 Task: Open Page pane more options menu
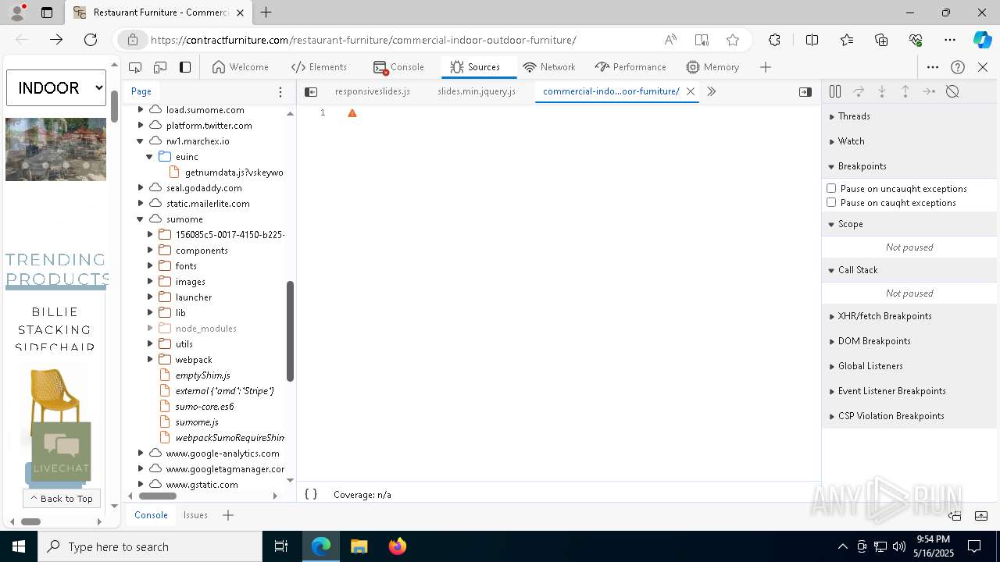pyautogui.click(x=280, y=91)
